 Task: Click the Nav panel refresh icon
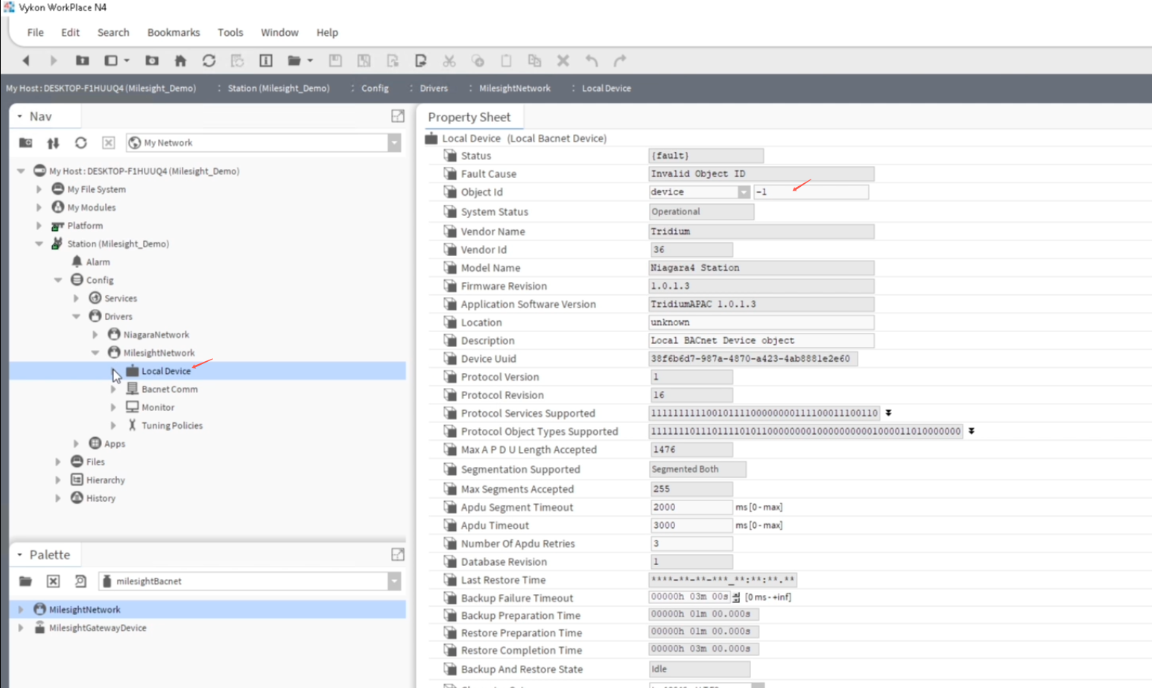click(x=80, y=143)
